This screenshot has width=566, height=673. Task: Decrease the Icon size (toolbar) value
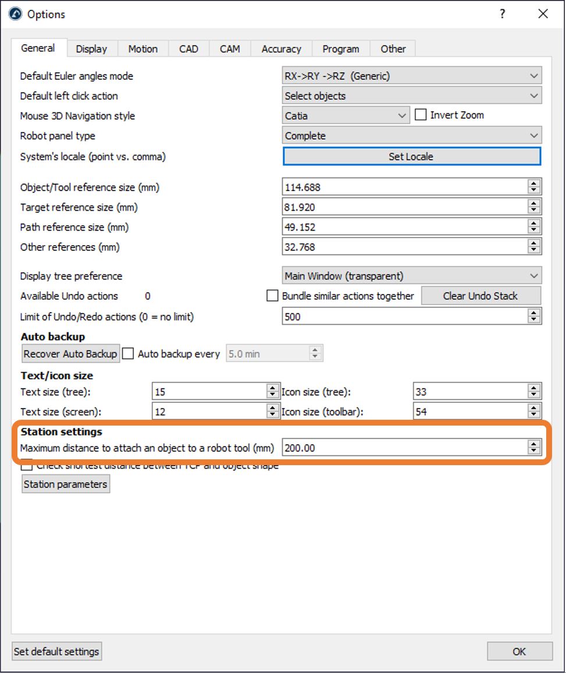click(x=533, y=415)
